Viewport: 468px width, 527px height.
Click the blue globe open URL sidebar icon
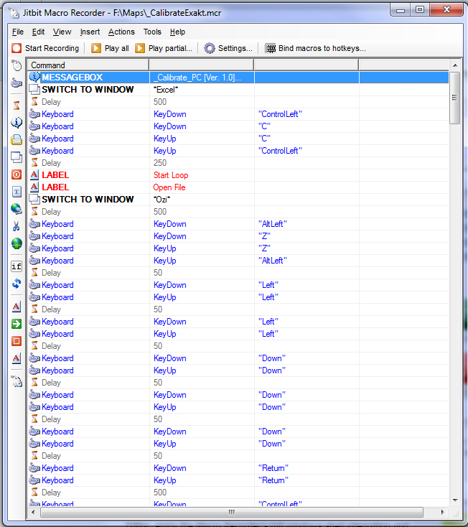(x=16, y=209)
